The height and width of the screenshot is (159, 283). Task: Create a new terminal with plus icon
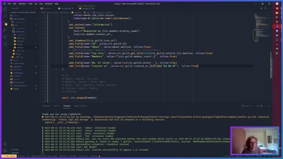[x=252, y=106]
